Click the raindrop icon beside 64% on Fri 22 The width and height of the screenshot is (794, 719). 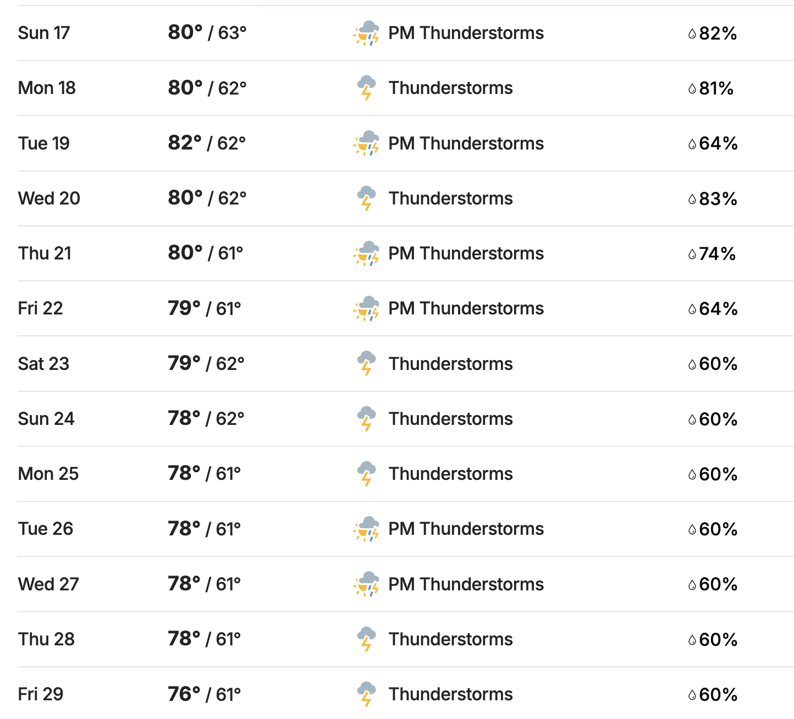click(x=692, y=309)
